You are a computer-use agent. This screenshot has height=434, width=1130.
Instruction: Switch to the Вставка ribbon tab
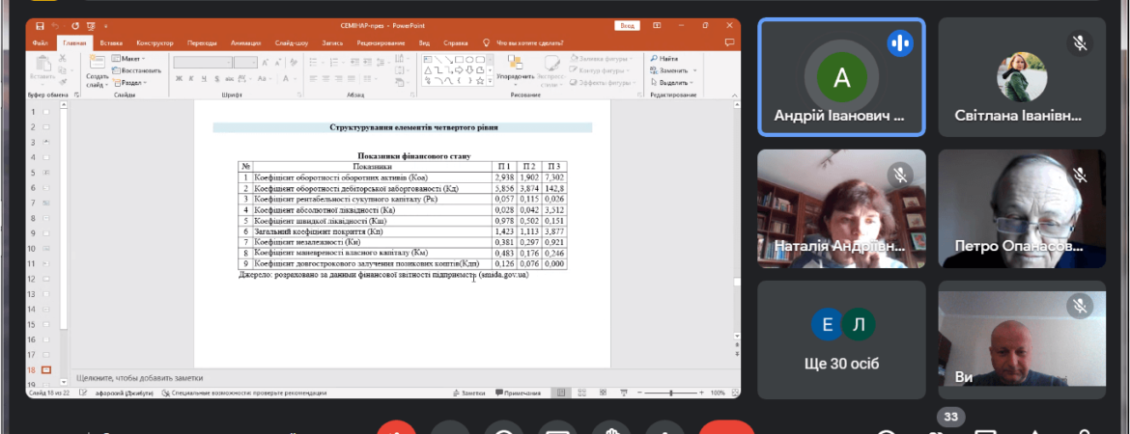111,43
